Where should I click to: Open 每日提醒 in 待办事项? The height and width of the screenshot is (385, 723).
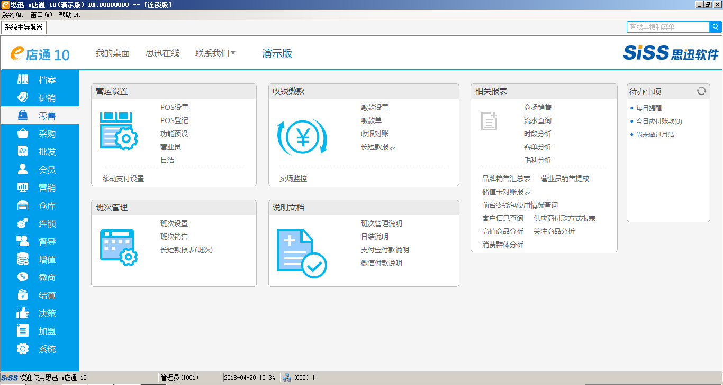(649, 108)
